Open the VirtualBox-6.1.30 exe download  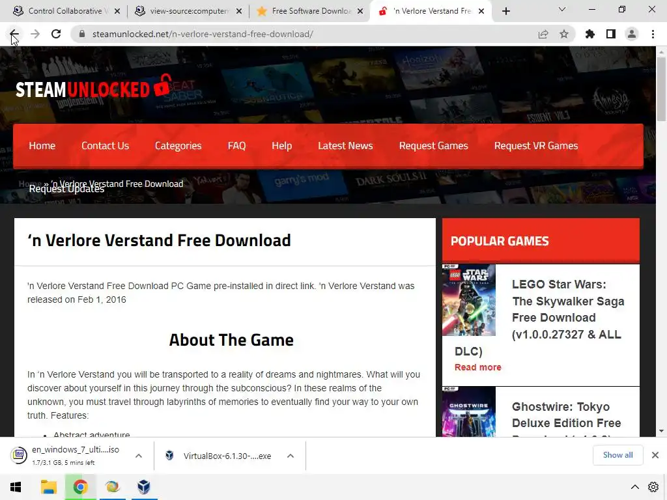tap(219, 456)
